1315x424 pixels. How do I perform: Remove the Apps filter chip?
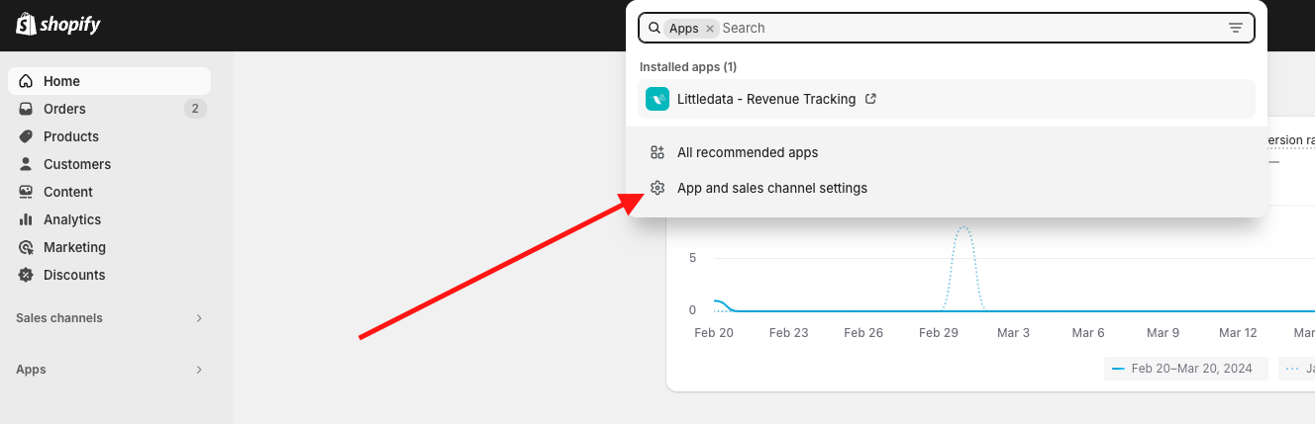710,29
